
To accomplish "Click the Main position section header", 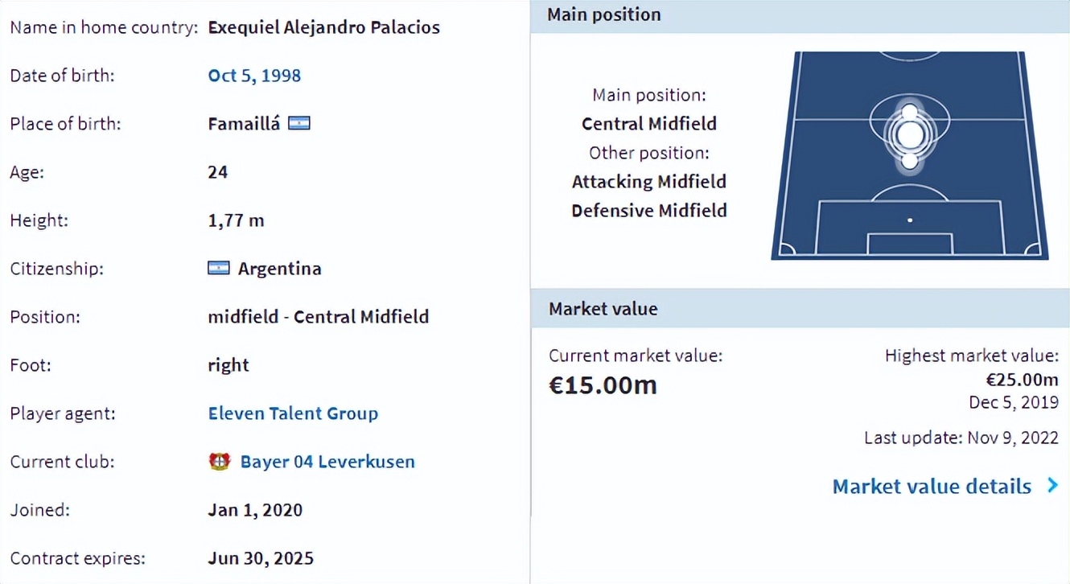I will pyautogui.click(x=604, y=14).
